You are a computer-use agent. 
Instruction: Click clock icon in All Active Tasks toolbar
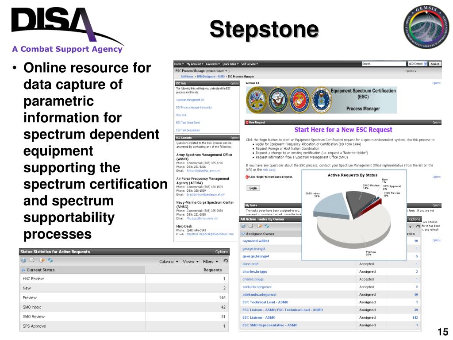click(418, 227)
